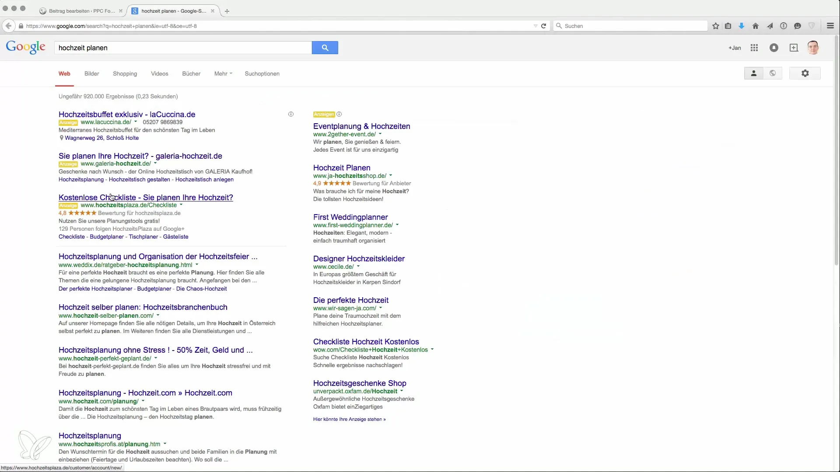Click the blue magnifier search button

tap(325, 48)
